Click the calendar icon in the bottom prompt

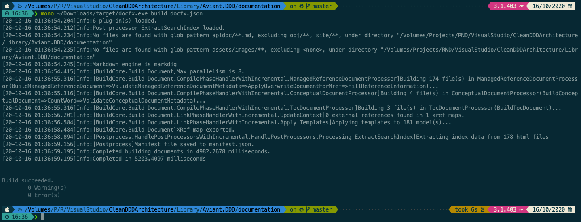tap(570, 209)
